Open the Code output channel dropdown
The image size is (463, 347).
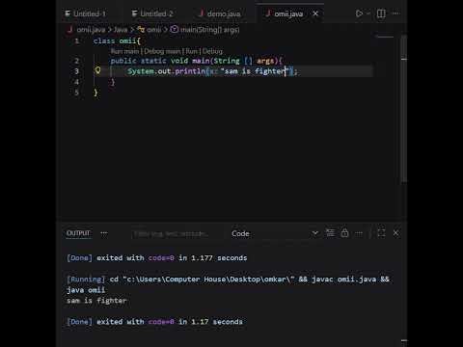click(x=275, y=233)
